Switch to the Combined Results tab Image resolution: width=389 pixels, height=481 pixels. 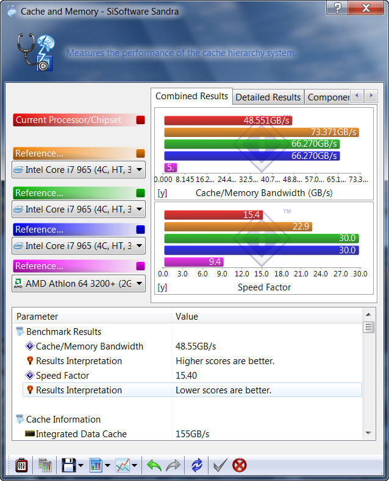click(191, 96)
